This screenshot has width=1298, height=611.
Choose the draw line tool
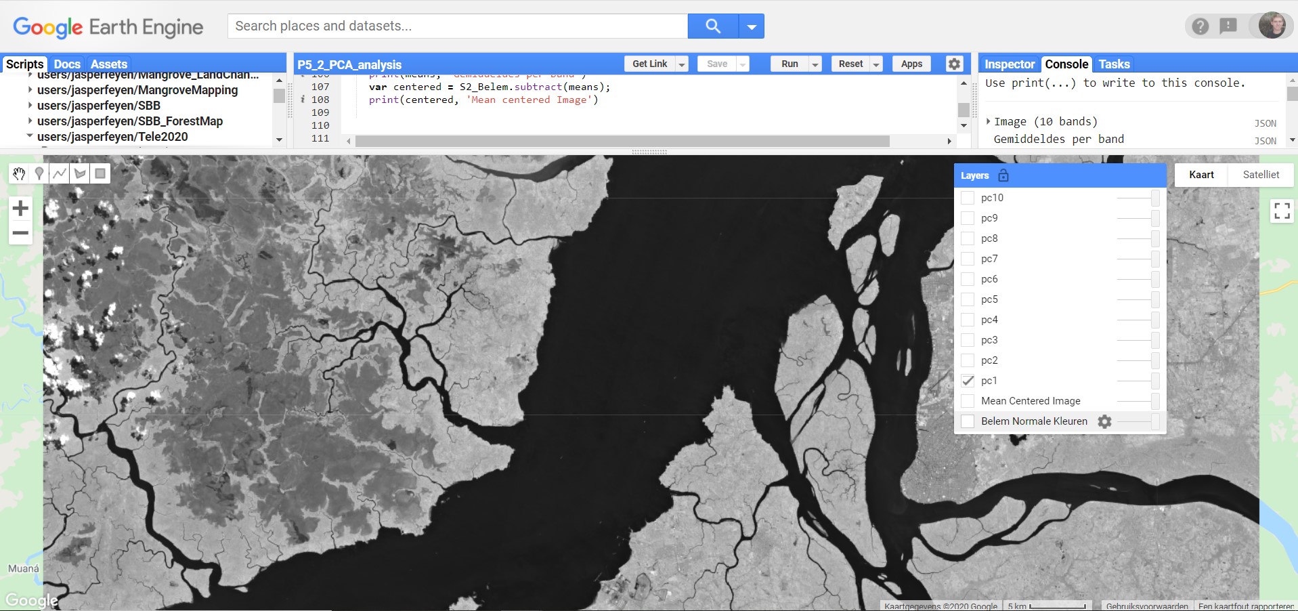(60, 173)
